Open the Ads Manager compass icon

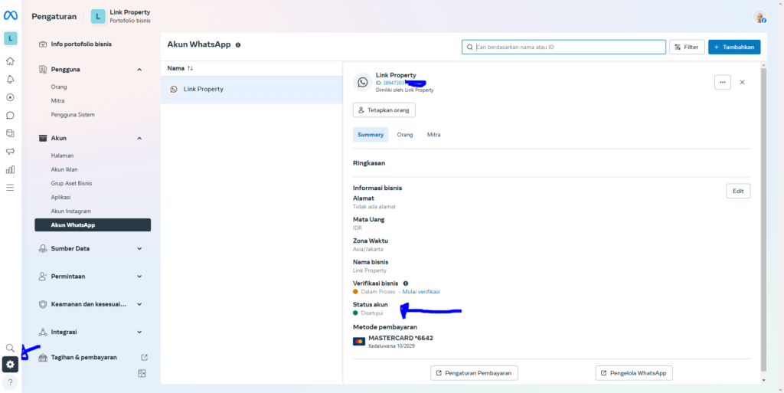click(x=10, y=97)
